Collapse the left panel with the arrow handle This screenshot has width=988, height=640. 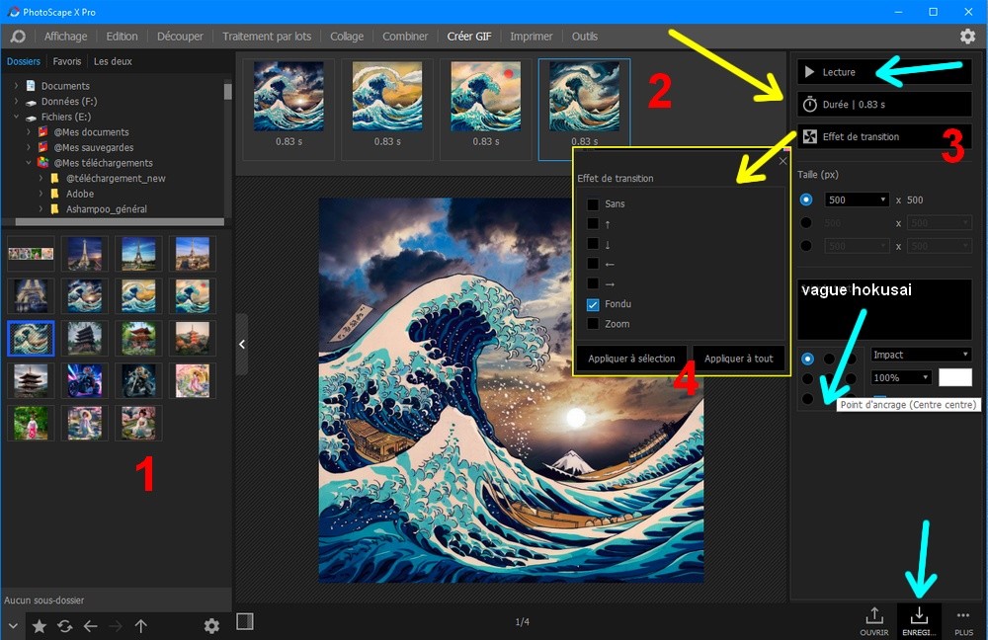click(x=242, y=344)
